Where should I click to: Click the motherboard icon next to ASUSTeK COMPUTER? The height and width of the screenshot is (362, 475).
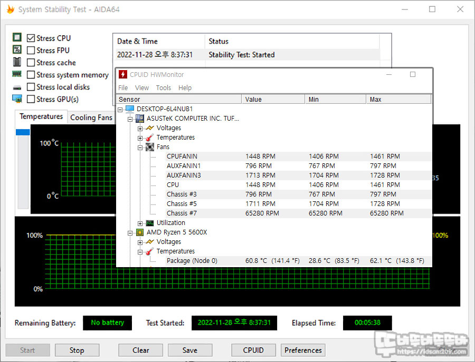point(140,118)
